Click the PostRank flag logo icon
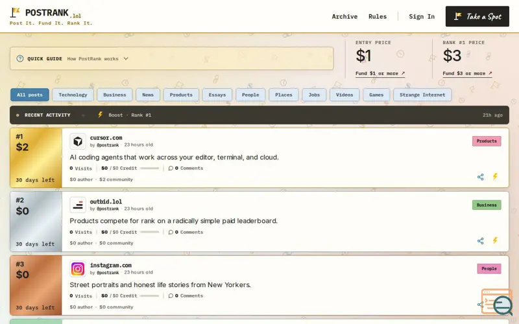 click(x=15, y=12)
